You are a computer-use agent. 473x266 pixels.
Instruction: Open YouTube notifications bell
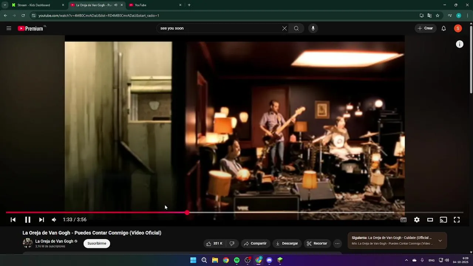click(444, 28)
